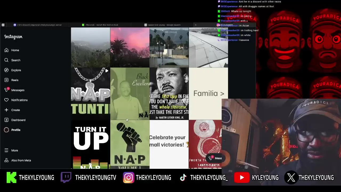Screen dimensions: 341x192
Task: Open the Martin Luther King quote post
Action: pyautogui.click(x=169, y=94)
